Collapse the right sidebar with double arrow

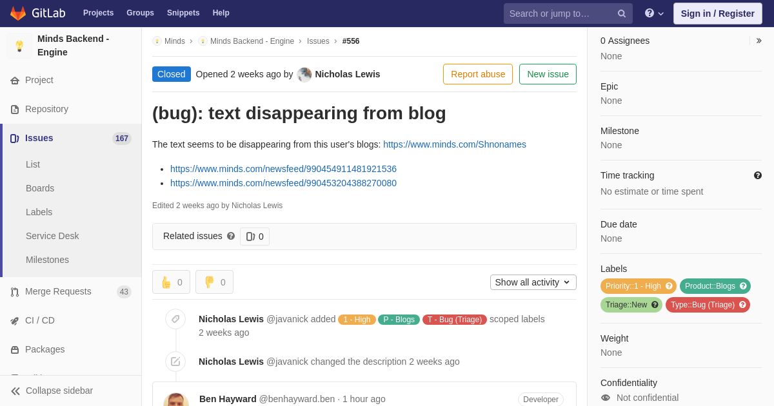(x=759, y=41)
